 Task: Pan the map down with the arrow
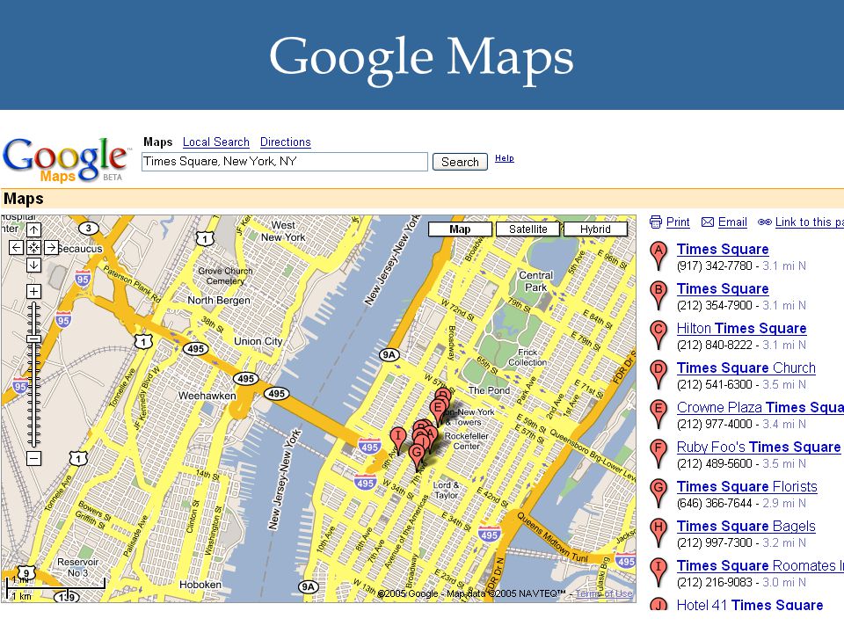(x=34, y=265)
